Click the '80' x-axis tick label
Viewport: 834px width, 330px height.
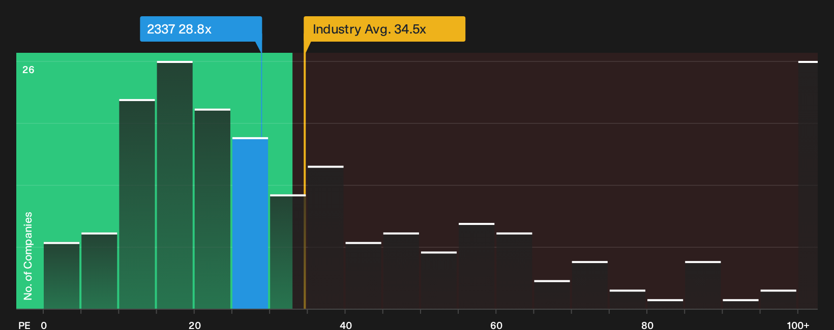pos(647,325)
